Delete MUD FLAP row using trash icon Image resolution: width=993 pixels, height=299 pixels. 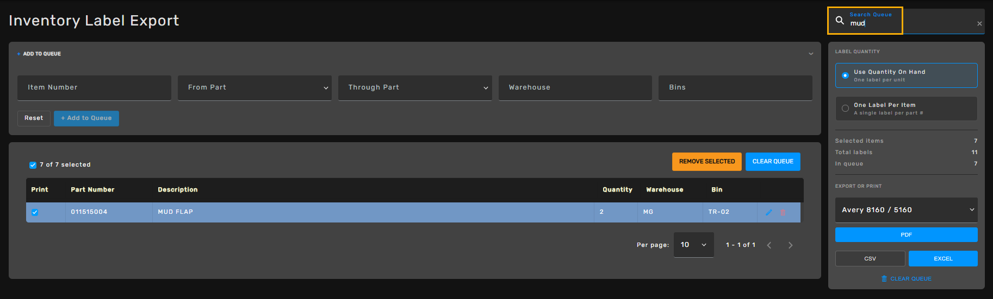pyautogui.click(x=783, y=212)
